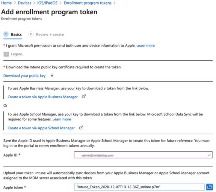Open Devices breadcrumb link
The height and width of the screenshot is (192, 216).
25,3
